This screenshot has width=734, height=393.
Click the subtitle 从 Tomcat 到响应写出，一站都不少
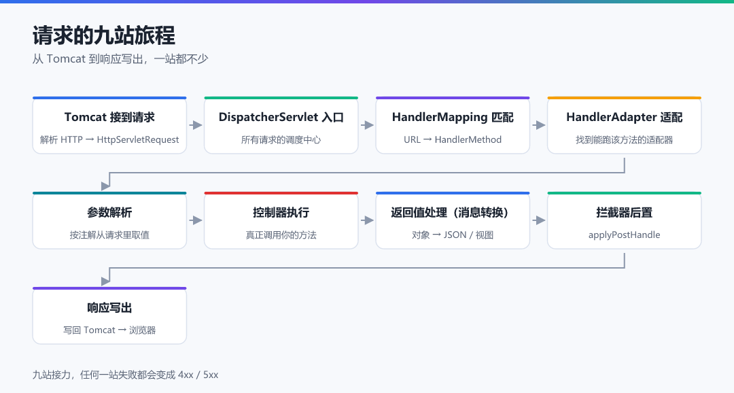pos(120,59)
